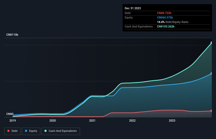
Task: Click the CN¥60.575b equity value
Action: point(165,17)
